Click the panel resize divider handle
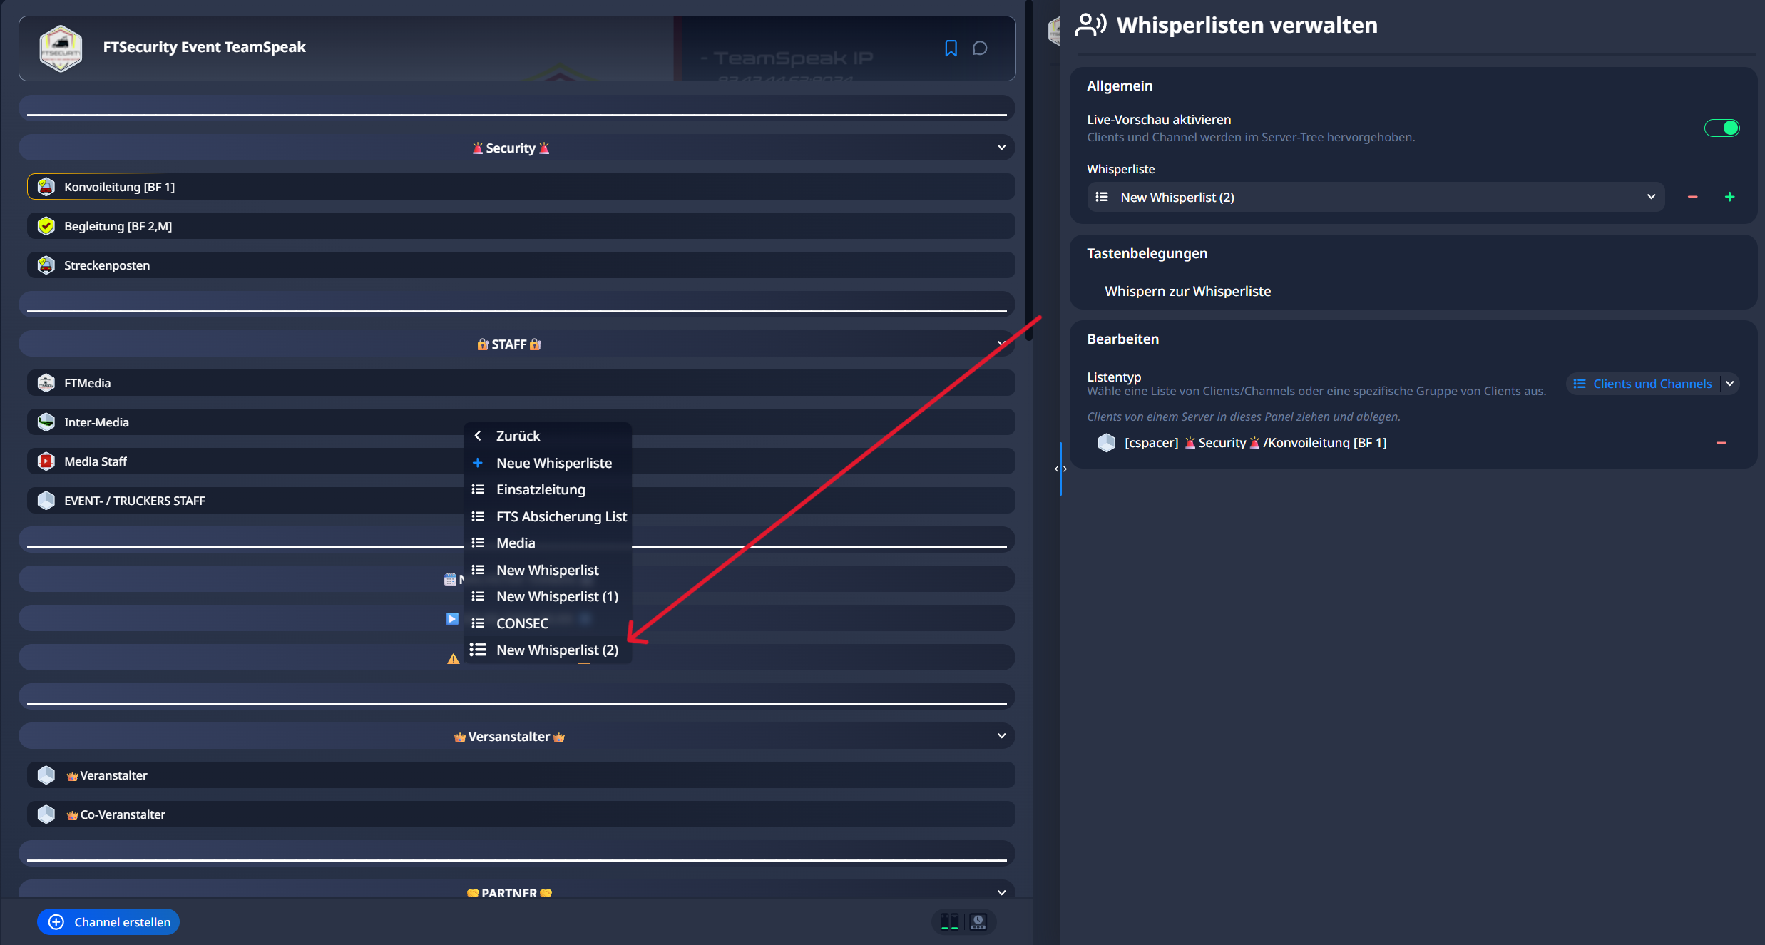Image resolution: width=1765 pixels, height=945 pixels. pyautogui.click(x=1060, y=469)
